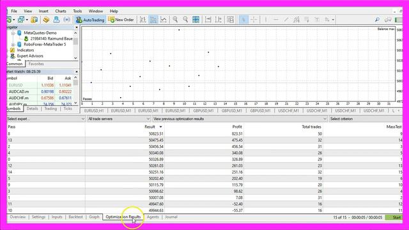Switch to the Overview tab
Image resolution: width=409 pixels, height=230 pixels.
coord(18,217)
